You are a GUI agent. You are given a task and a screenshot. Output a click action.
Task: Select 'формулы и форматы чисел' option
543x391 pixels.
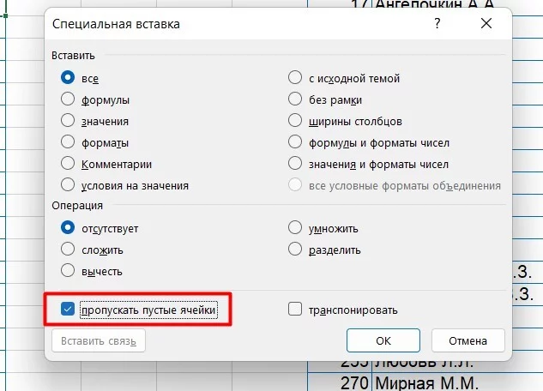click(x=295, y=141)
